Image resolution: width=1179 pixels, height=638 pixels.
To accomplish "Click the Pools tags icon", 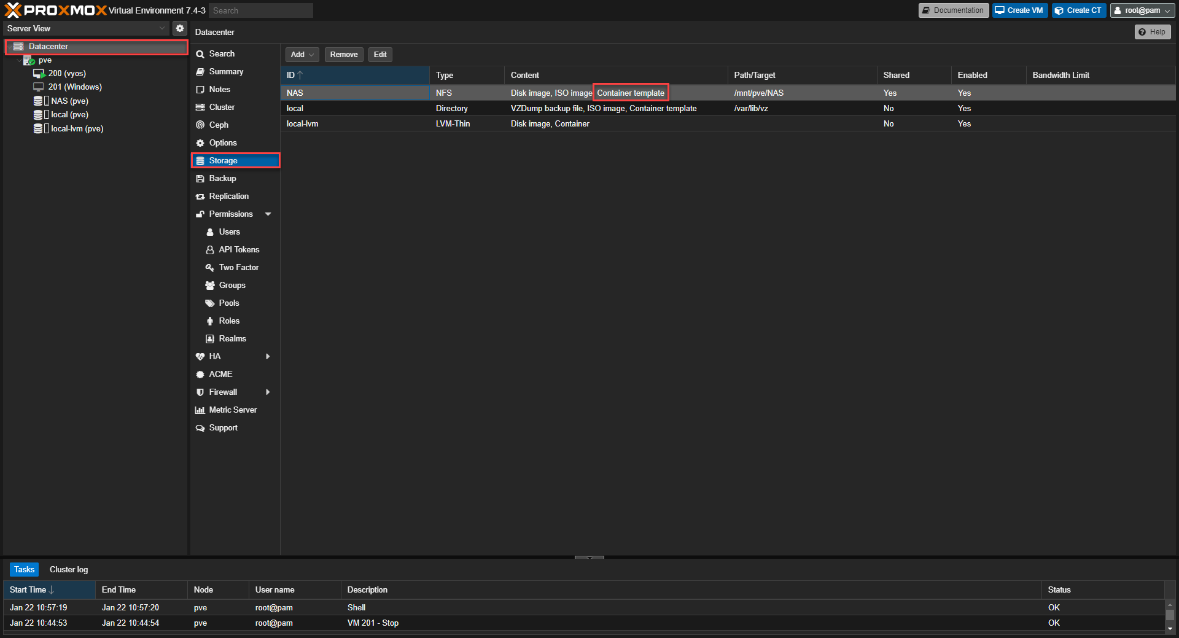I will tap(210, 303).
